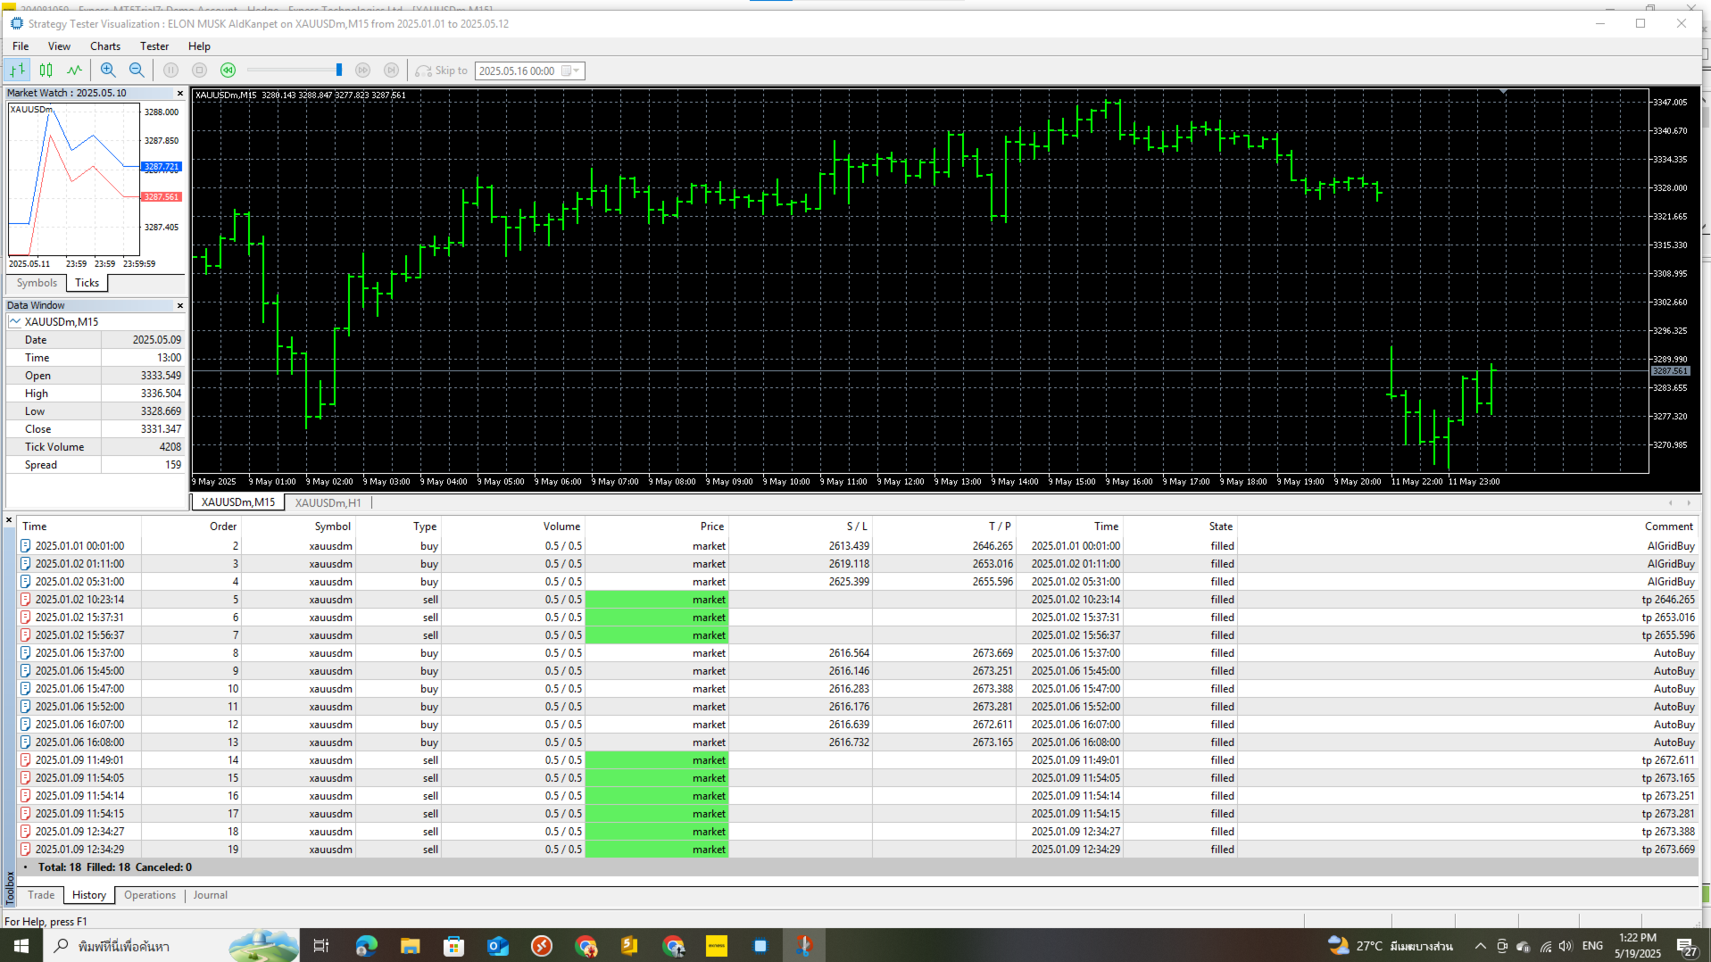Click the XAUUSDm tick chart thumbnail
The height and width of the screenshot is (962, 1711).
pos(74,180)
